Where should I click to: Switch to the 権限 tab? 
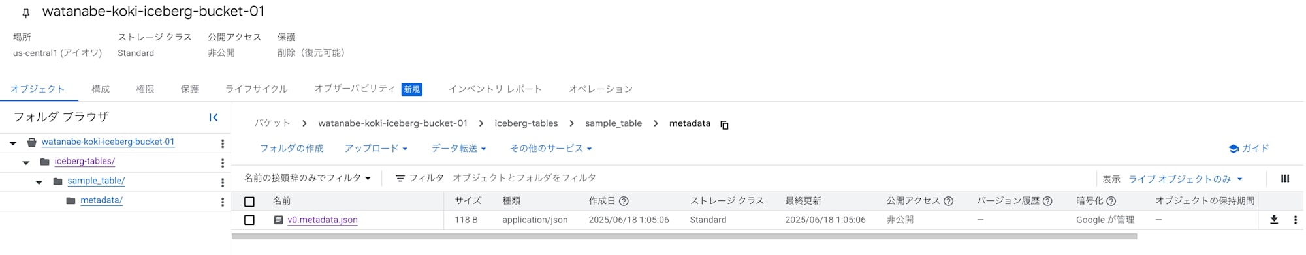coord(145,89)
